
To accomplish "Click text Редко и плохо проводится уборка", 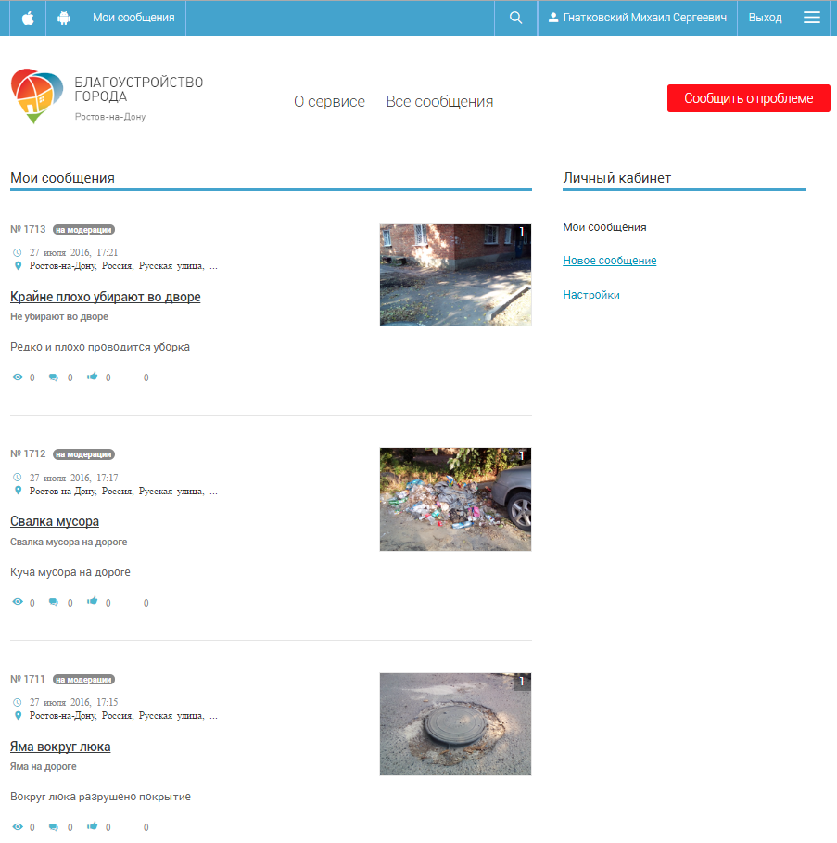I will click(x=100, y=347).
